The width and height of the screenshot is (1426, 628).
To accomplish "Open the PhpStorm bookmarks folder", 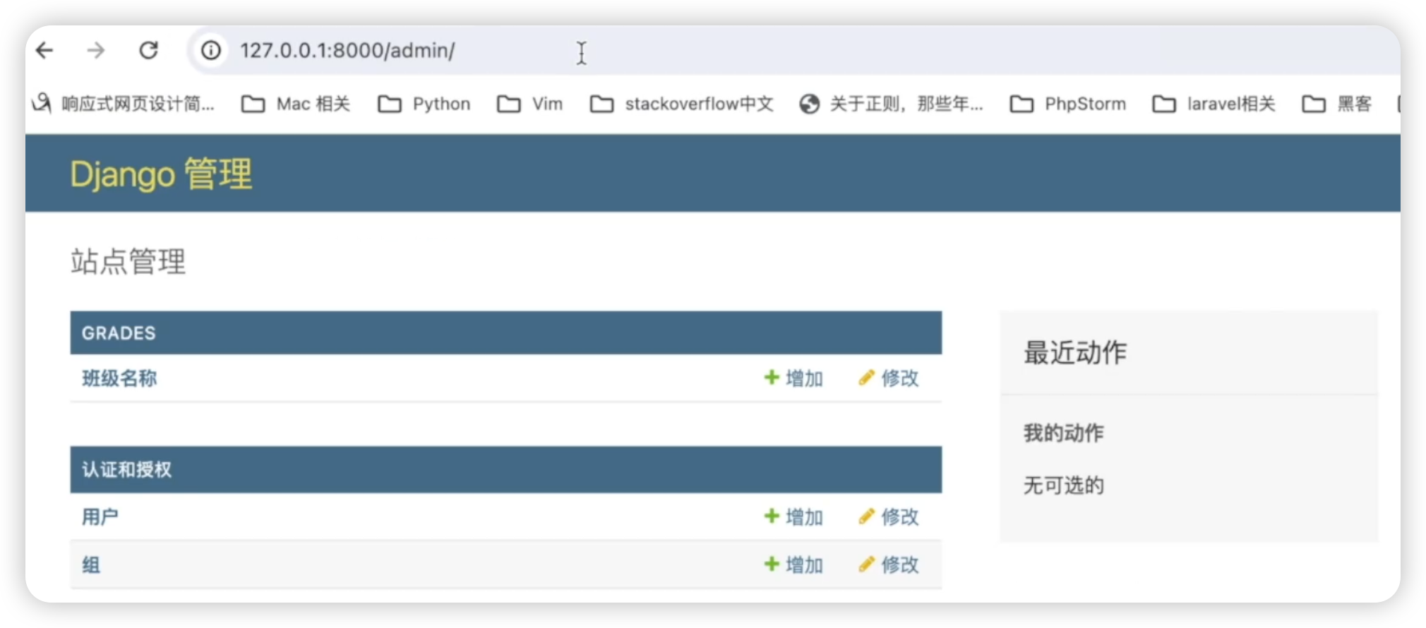I will click(1069, 104).
